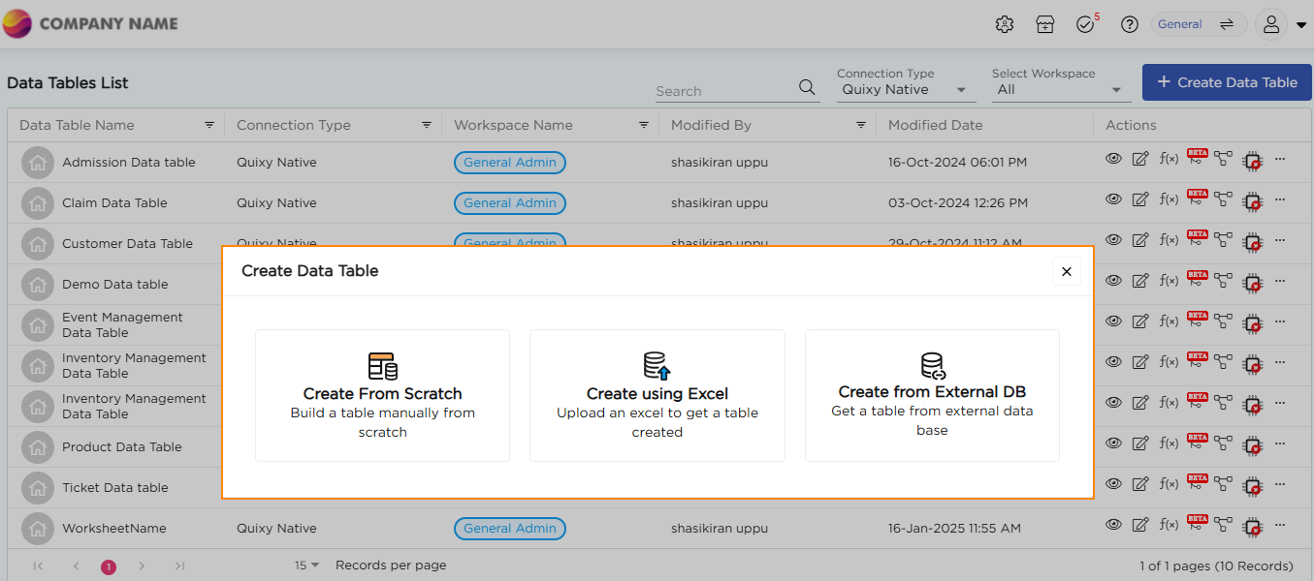Screen dimensions: 1314x581
Task: Click the Search input field
Action: [722, 91]
